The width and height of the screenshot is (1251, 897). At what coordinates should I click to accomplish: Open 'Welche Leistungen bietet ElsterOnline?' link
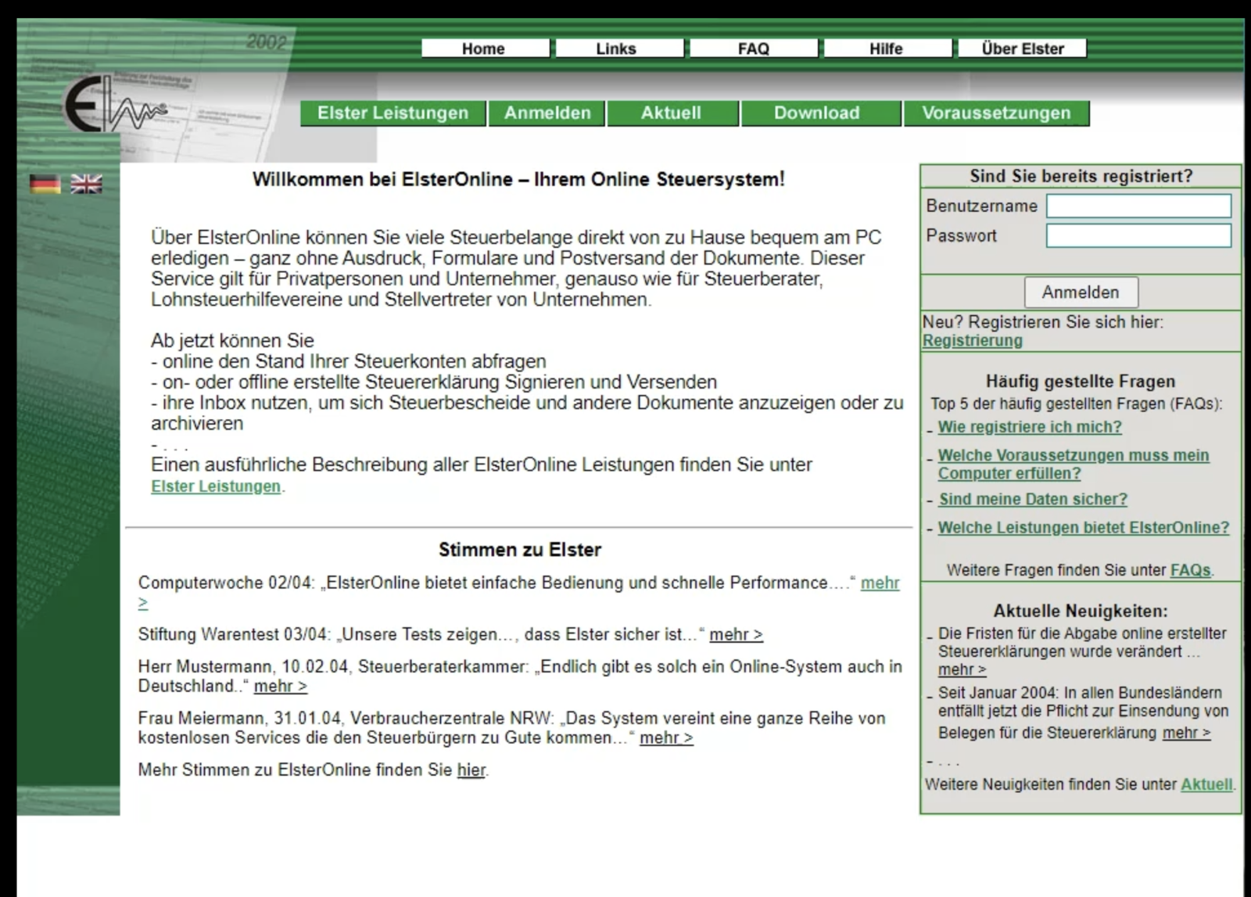[x=1084, y=528]
